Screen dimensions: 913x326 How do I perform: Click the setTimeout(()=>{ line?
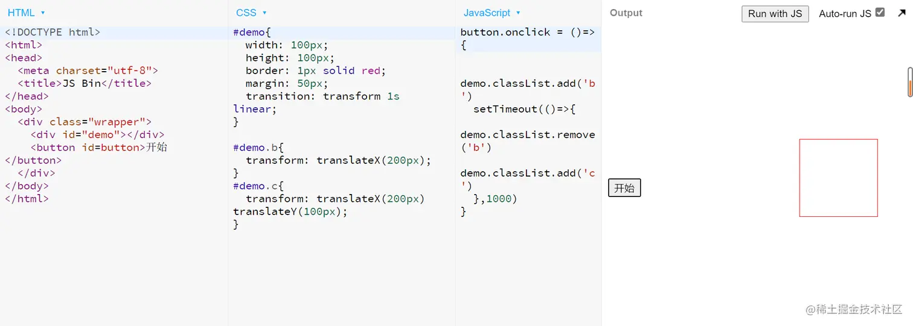tap(525, 109)
